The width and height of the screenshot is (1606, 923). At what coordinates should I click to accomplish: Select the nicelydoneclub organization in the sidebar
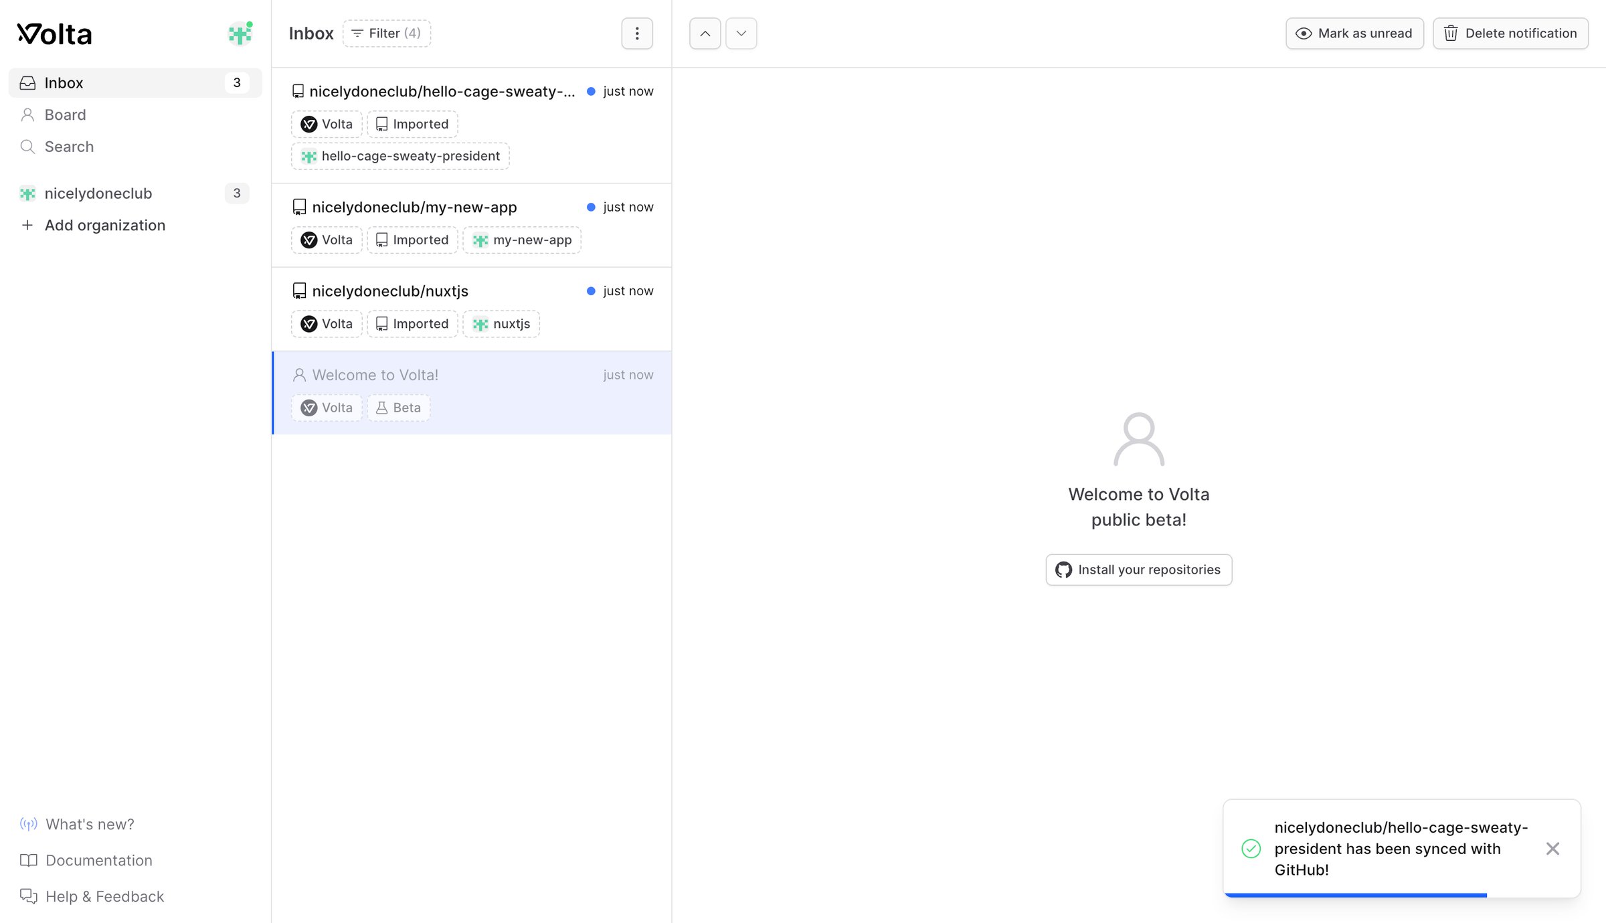pyautogui.click(x=135, y=193)
